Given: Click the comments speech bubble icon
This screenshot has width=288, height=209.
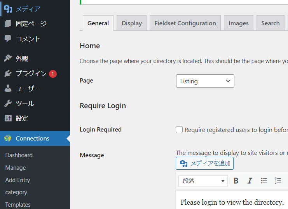Looking at the screenshot, I should (8, 39).
